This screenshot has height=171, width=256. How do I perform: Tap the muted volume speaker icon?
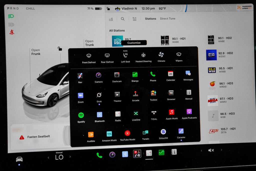point(211,150)
